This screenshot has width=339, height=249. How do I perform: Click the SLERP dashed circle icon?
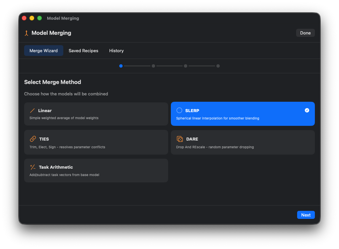tap(179, 110)
